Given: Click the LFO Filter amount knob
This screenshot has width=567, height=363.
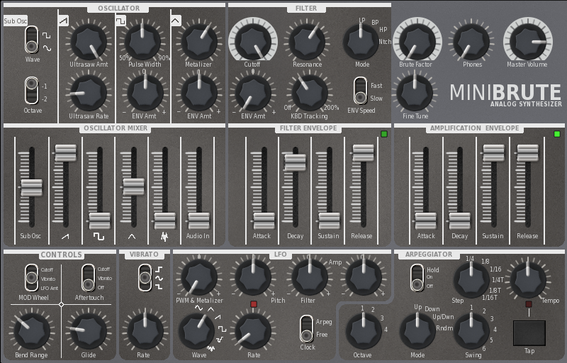Looking at the screenshot, I should (x=310, y=277).
